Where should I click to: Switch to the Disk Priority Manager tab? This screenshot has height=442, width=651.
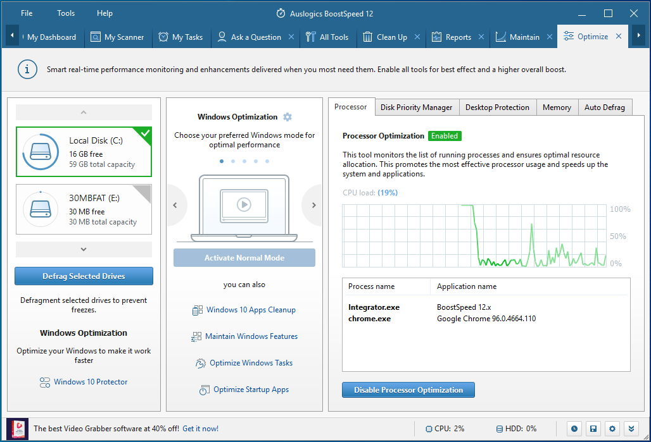pyautogui.click(x=417, y=107)
